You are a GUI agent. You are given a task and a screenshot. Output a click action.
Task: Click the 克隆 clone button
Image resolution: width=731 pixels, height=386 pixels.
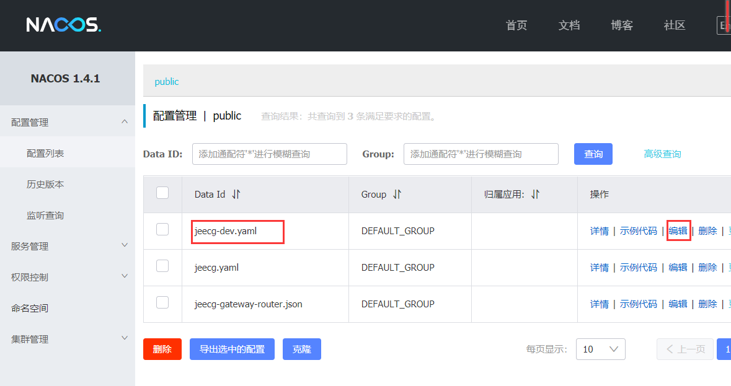302,349
